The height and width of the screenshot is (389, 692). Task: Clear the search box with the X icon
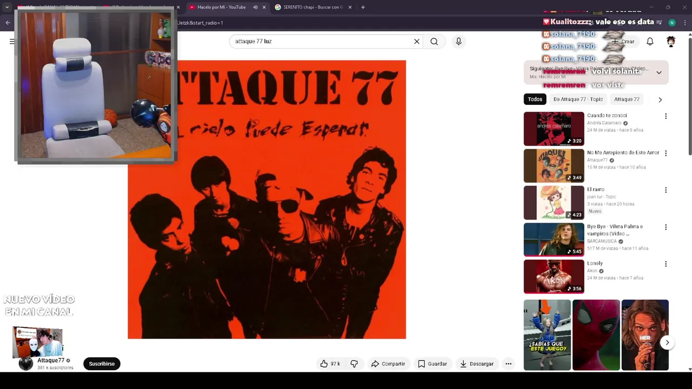[x=417, y=42]
